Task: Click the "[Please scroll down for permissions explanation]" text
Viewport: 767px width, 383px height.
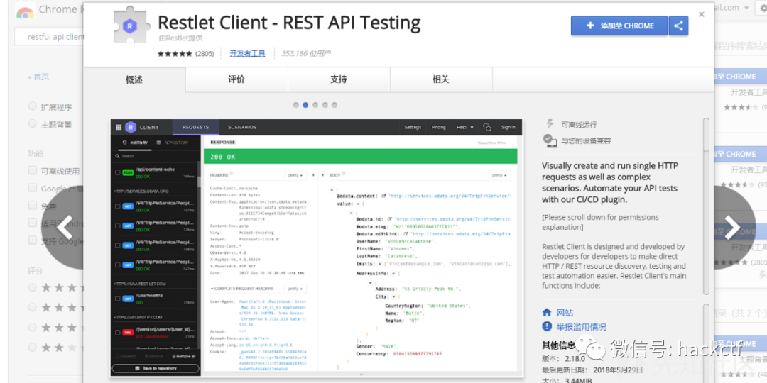Action: (x=600, y=222)
